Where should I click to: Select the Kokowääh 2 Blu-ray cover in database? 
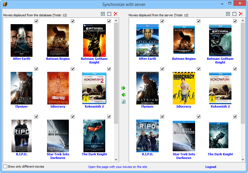[x=94, y=88]
